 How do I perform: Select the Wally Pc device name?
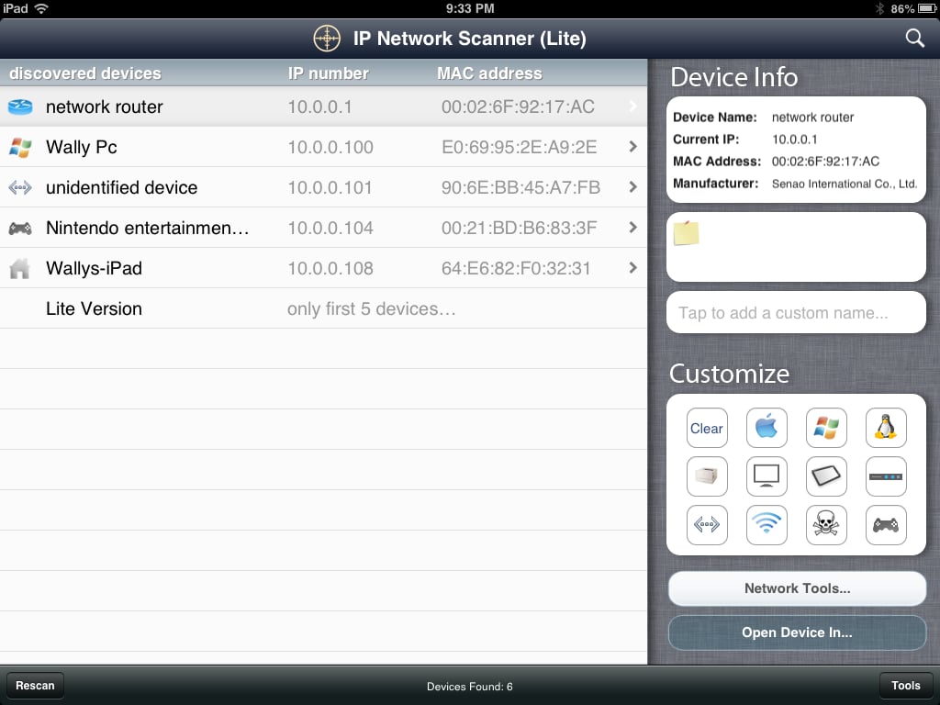point(81,148)
